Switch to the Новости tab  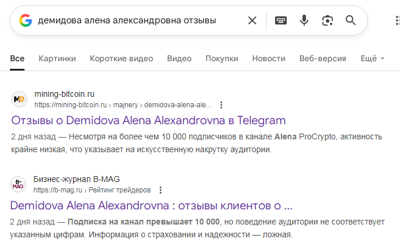[269, 58]
